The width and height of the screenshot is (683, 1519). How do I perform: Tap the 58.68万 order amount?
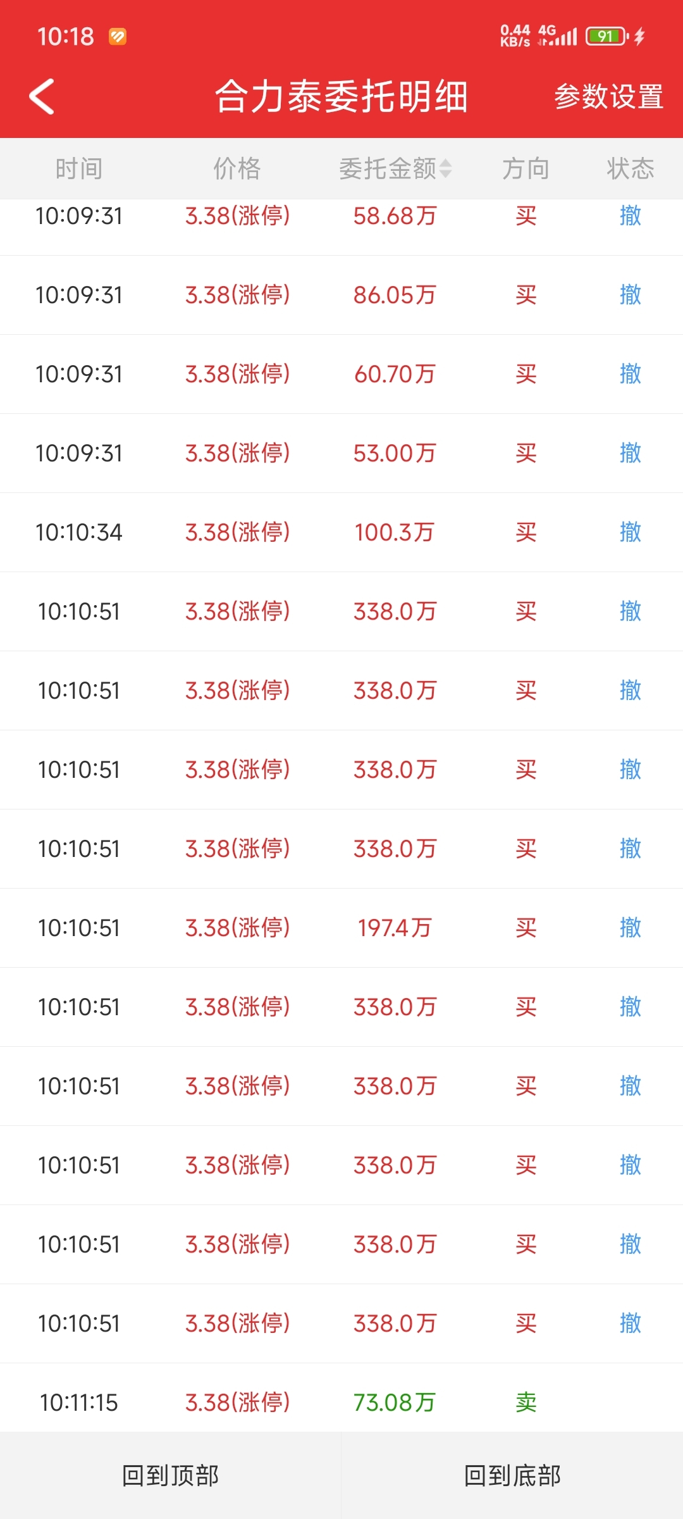(395, 216)
